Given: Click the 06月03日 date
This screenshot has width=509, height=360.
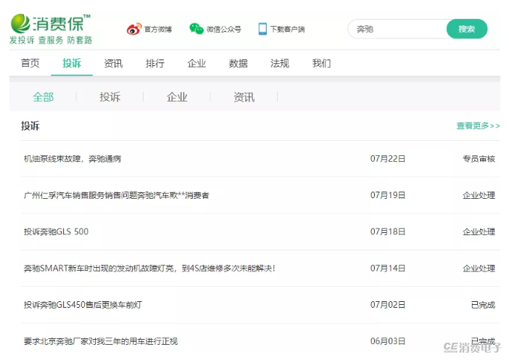Looking at the screenshot, I should tap(388, 341).
